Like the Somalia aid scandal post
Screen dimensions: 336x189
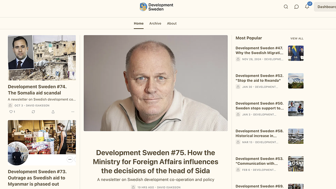point(11,112)
